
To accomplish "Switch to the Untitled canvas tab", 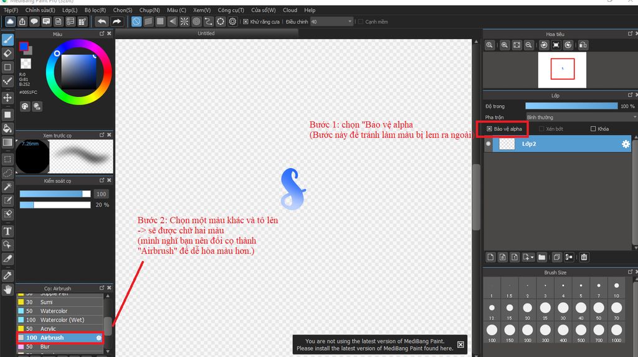I will click(x=206, y=34).
